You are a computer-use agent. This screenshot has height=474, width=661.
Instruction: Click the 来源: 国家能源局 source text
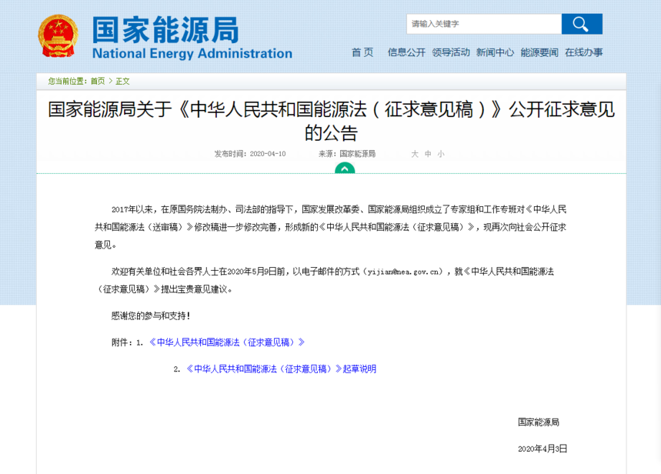pos(347,154)
